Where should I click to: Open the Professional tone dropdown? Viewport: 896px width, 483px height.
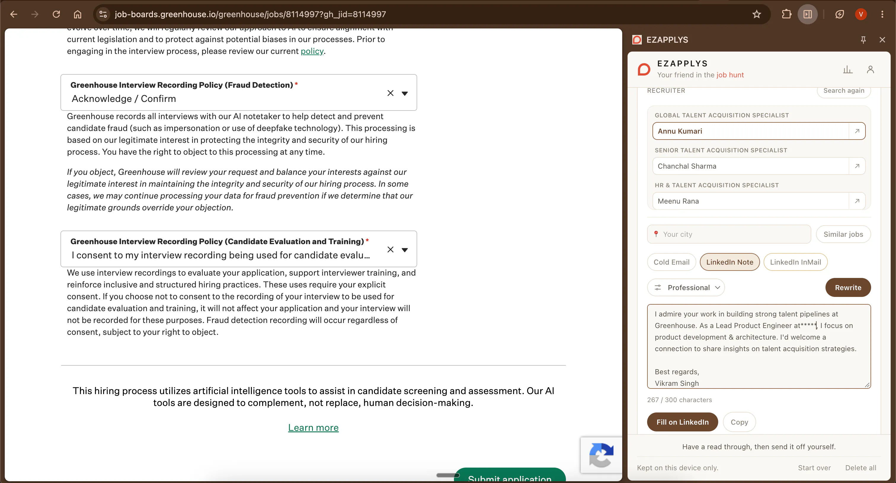686,287
